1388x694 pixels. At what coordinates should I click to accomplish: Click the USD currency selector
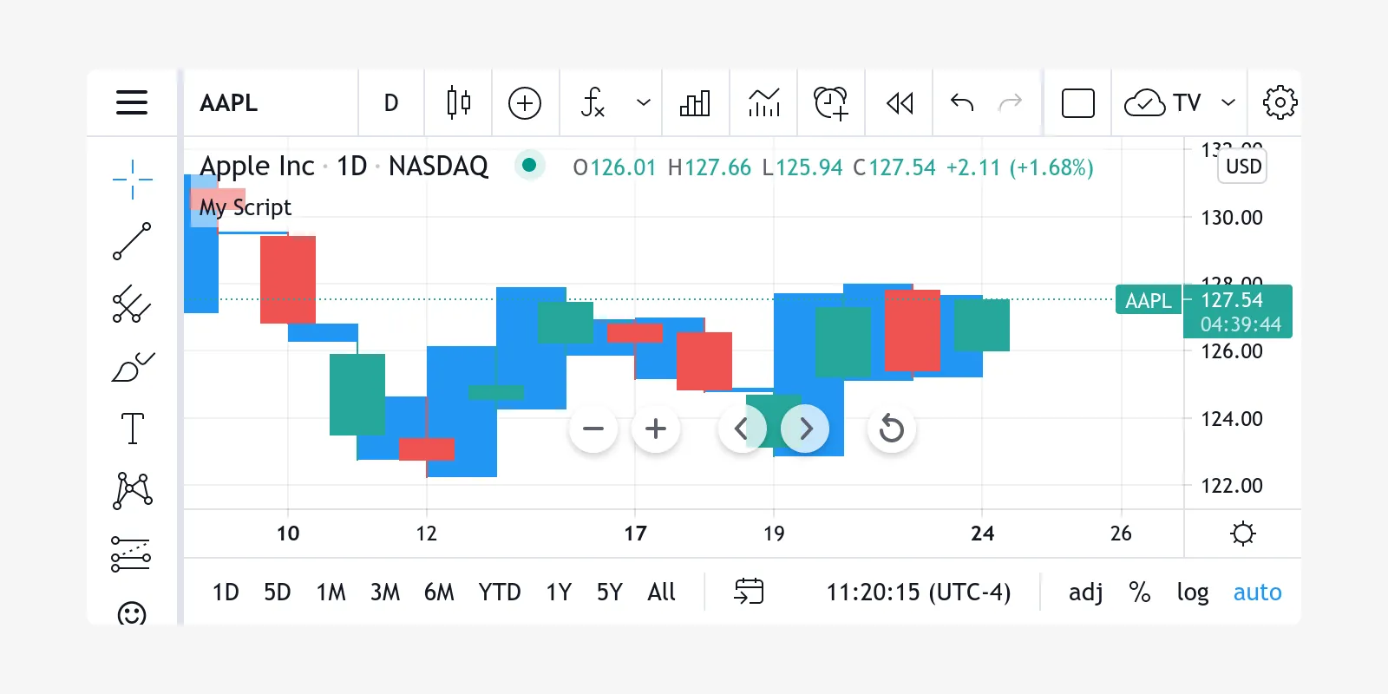tap(1243, 167)
